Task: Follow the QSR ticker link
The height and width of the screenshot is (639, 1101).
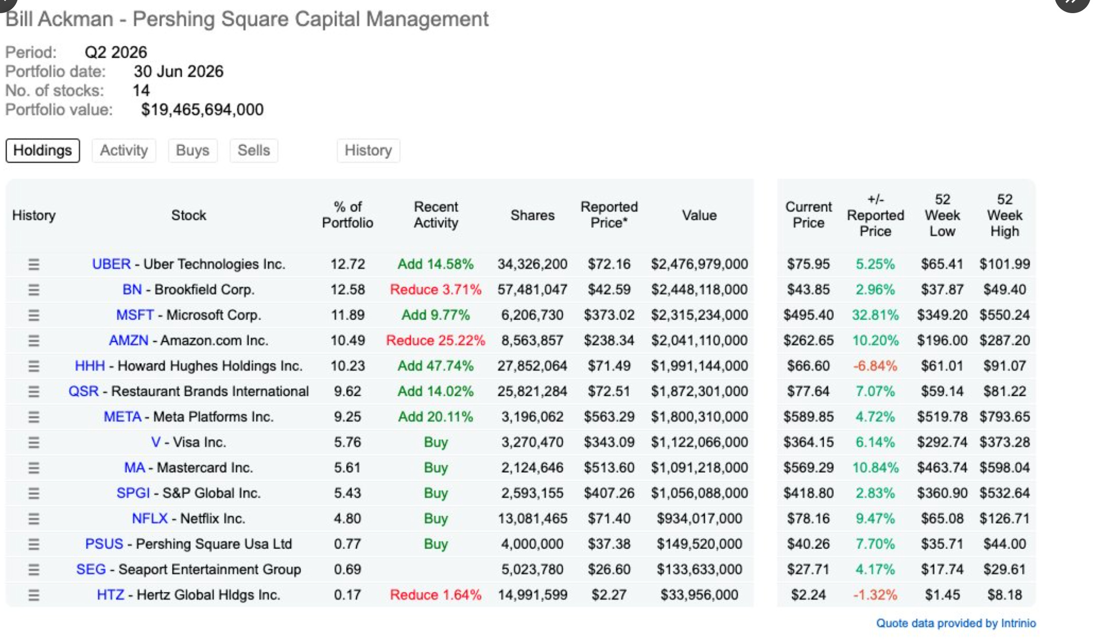Action: pyautogui.click(x=83, y=391)
